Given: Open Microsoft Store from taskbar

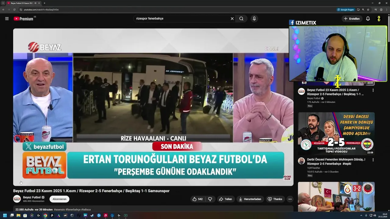Looking at the screenshot, I should coord(25,215).
